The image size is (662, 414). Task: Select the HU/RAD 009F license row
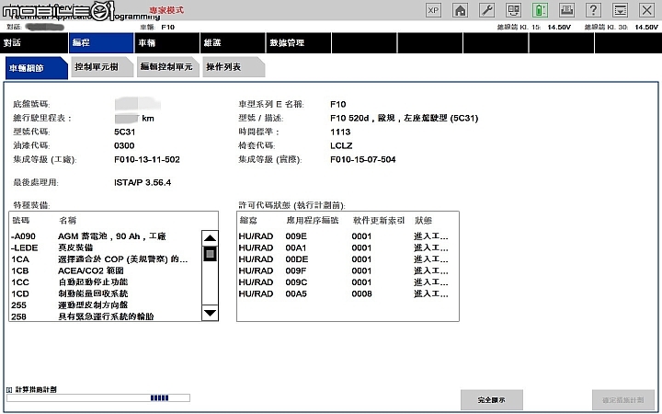pyautogui.click(x=347, y=270)
